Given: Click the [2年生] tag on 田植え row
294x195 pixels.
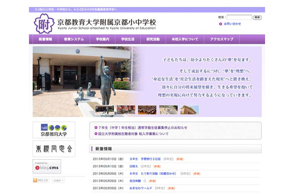Looking at the screenshot, I should pos(146,166).
